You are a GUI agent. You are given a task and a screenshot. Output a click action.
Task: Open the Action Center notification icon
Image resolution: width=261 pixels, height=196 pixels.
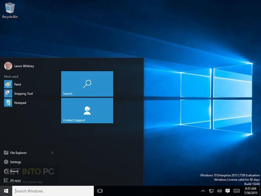227,191
